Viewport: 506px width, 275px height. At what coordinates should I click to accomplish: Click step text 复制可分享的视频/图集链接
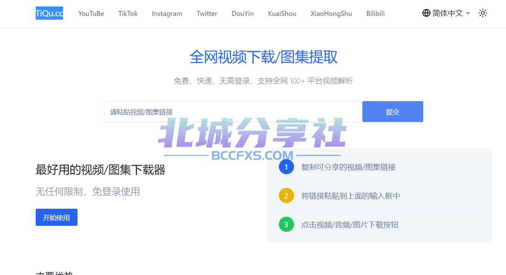pos(348,167)
